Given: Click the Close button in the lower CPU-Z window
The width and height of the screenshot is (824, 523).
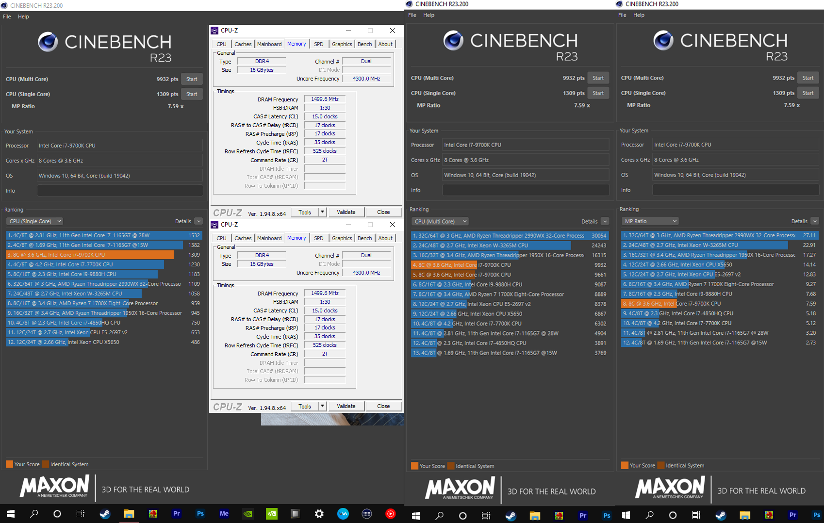Looking at the screenshot, I should pyautogui.click(x=383, y=406).
